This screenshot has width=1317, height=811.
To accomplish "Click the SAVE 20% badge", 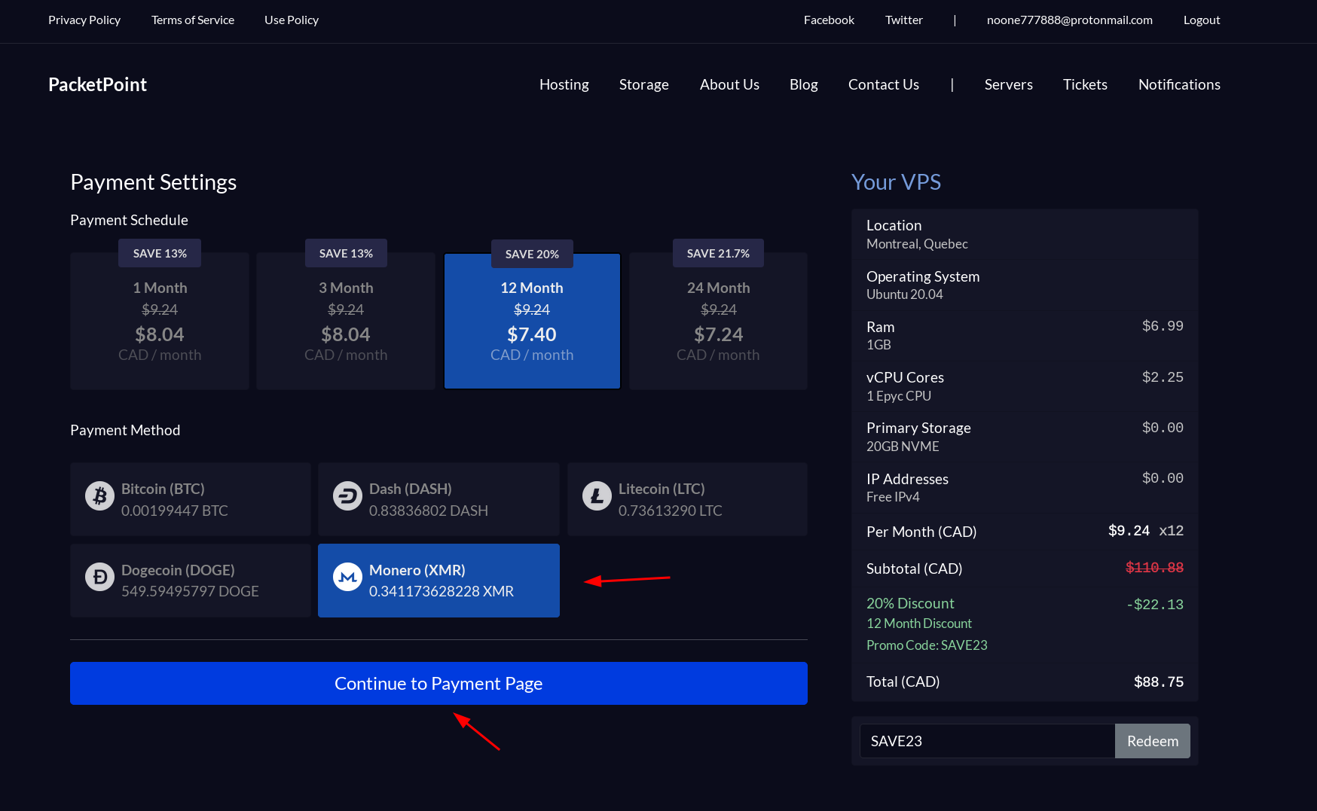I will (532, 254).
